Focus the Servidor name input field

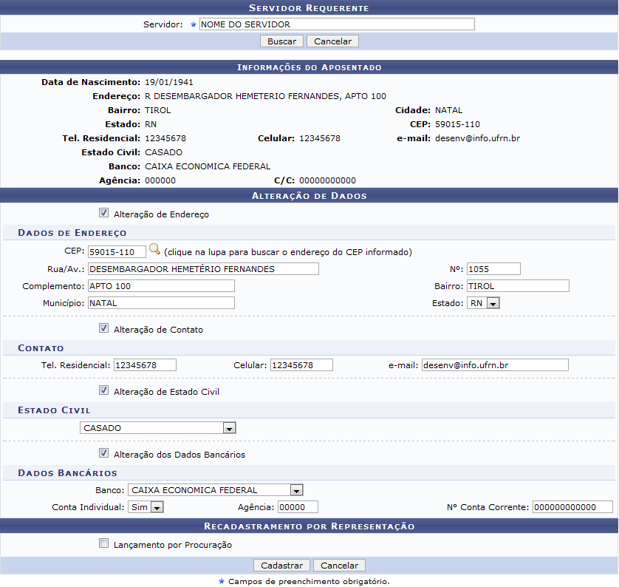point(337,24)
